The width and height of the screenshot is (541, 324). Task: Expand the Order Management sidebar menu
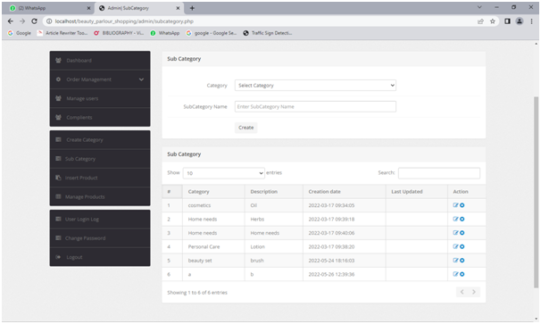coord(100,79)
